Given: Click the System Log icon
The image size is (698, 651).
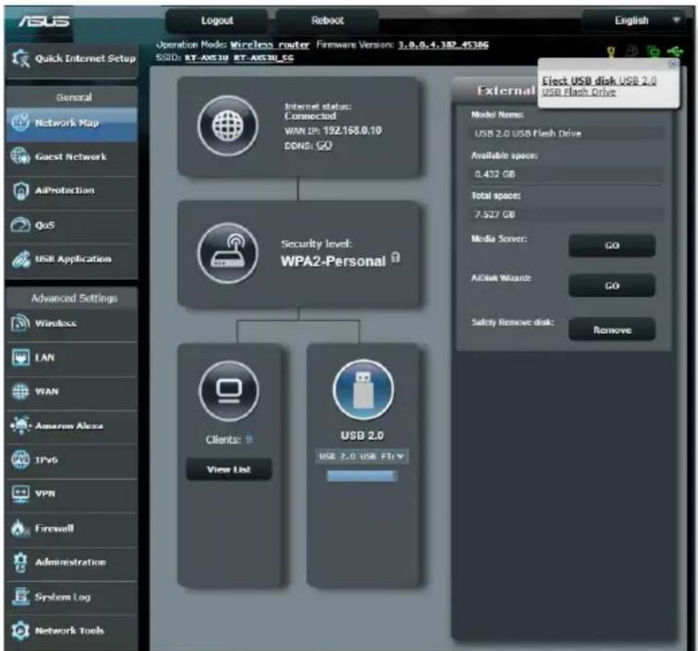Looking at the screenshot, I should [x=21, y=596].
